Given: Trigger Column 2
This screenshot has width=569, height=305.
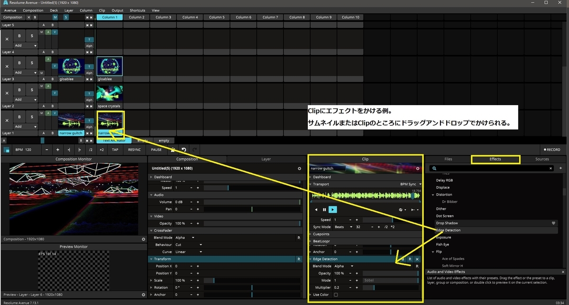Looking at the screenshot, I should click(136, 17).
